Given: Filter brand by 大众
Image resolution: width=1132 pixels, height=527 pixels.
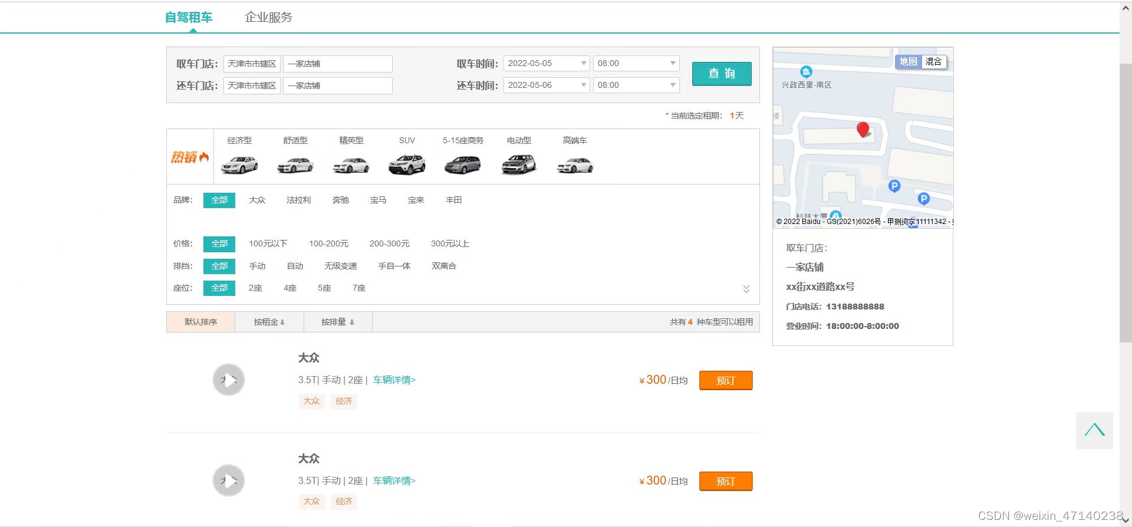Looking at the screenshot, I should pos(257,200).
